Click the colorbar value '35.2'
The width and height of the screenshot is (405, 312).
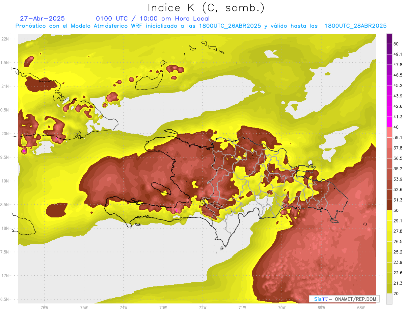(398, 169)
